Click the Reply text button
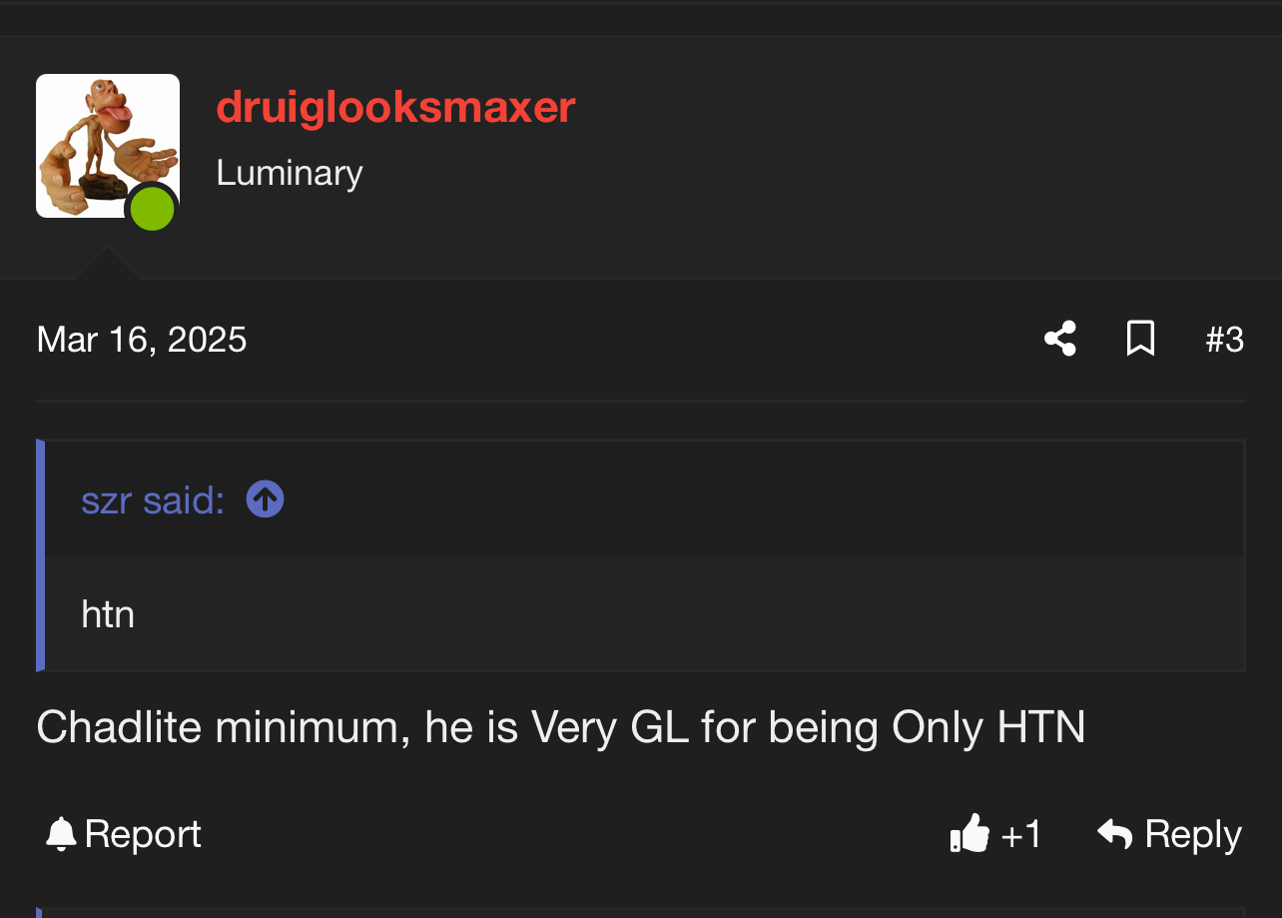 click(x=1193, y=834)
